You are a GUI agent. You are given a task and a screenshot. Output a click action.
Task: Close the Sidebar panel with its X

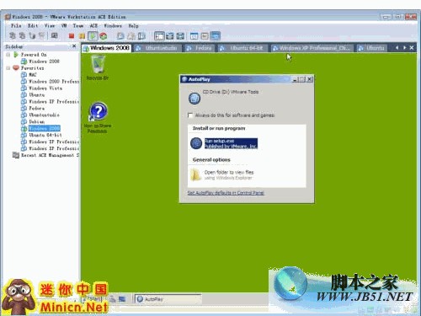pyautogui.click(x=74, y=46)
